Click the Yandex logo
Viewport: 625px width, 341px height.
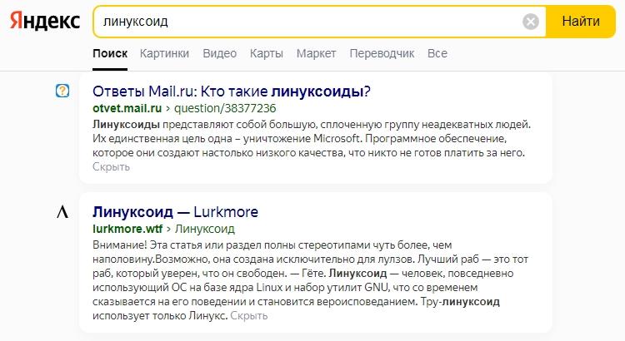click(x=45, y=22)
